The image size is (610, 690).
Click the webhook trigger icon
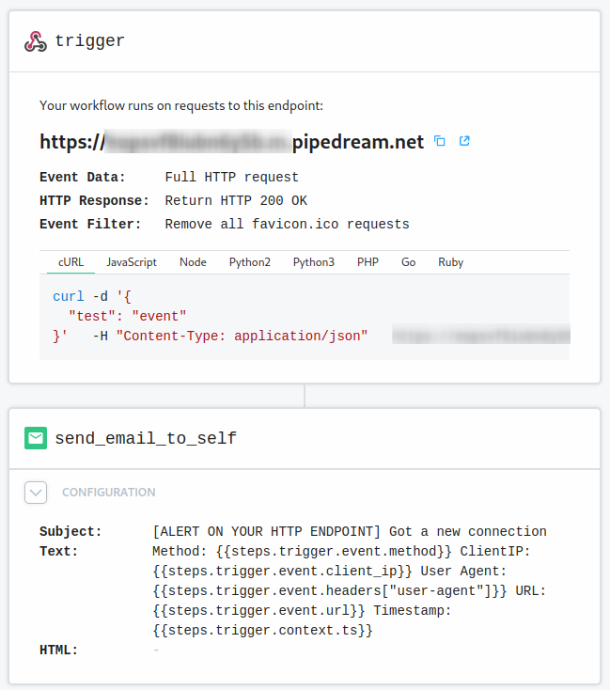point(36,41)
